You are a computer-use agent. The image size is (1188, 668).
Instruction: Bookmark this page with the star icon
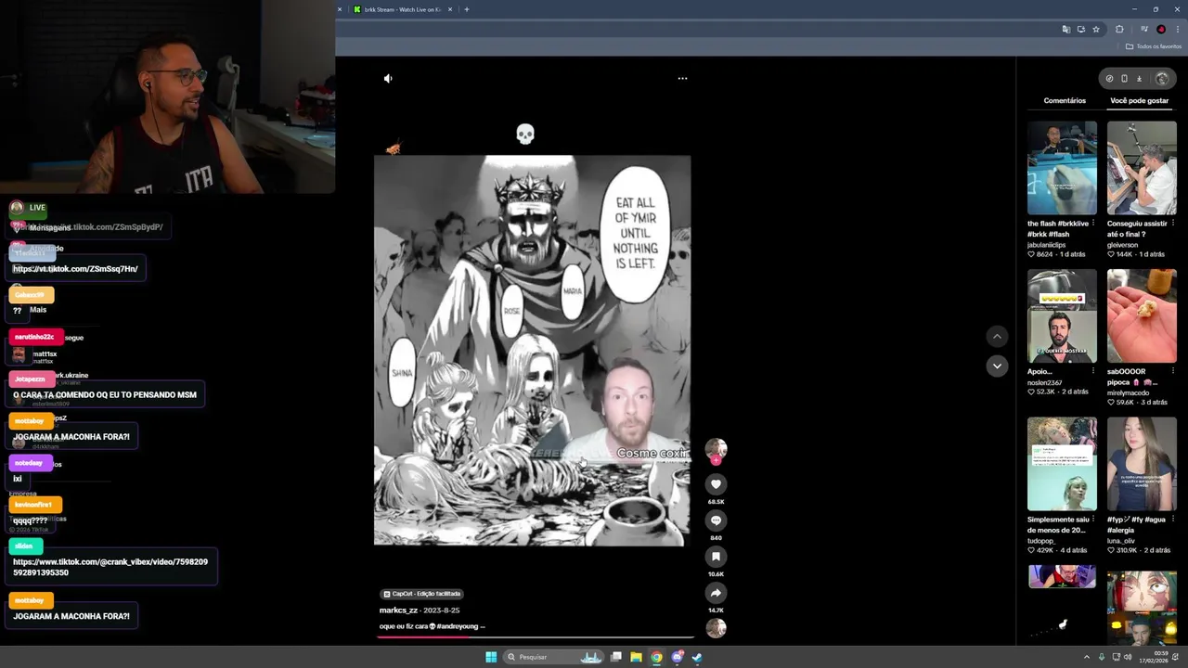click(1096, 30)
